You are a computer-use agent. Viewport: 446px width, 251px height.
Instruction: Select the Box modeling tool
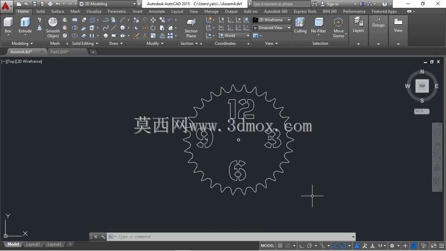(x=8, y=25)
